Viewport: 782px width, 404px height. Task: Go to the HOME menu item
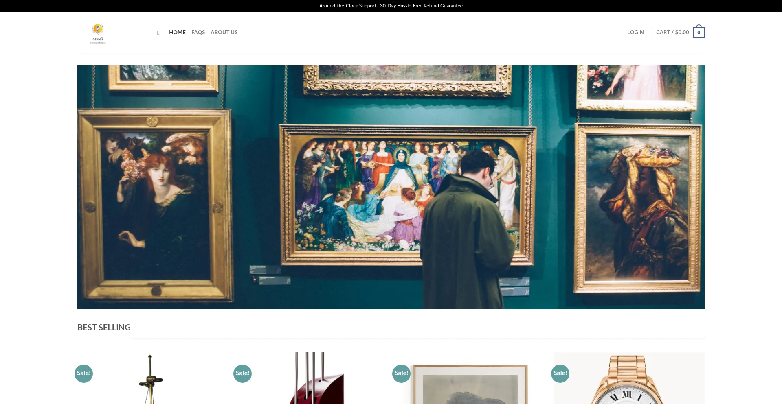(x=177, y=32)
